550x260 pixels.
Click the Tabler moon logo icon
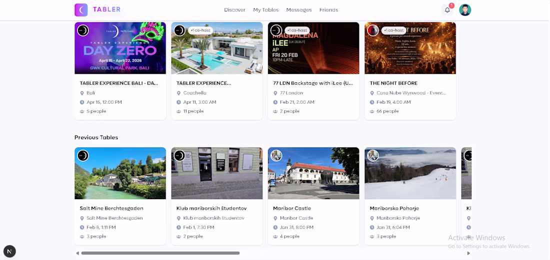[81, 10]
